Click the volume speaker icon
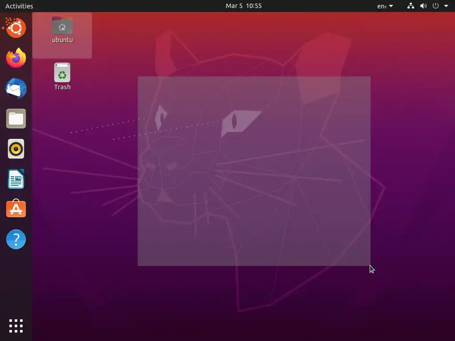Viewport: 455px width, 341px height. [423, 6]
